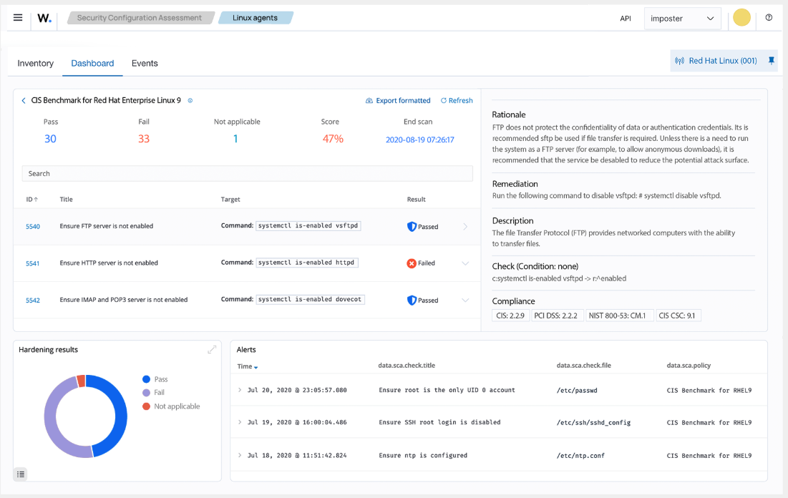Expand the Jul 19, 2020 alert row
The image size is (788, 498).
pos(240,422)
